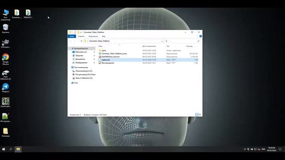This screenshot has height=160, width=285.
Task: Select UVScreen desktop shortcut
Action: click(x=5, y=44)
